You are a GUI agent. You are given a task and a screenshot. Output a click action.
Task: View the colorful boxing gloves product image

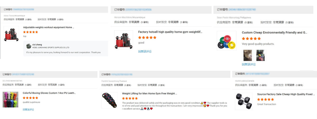(10, 99)
